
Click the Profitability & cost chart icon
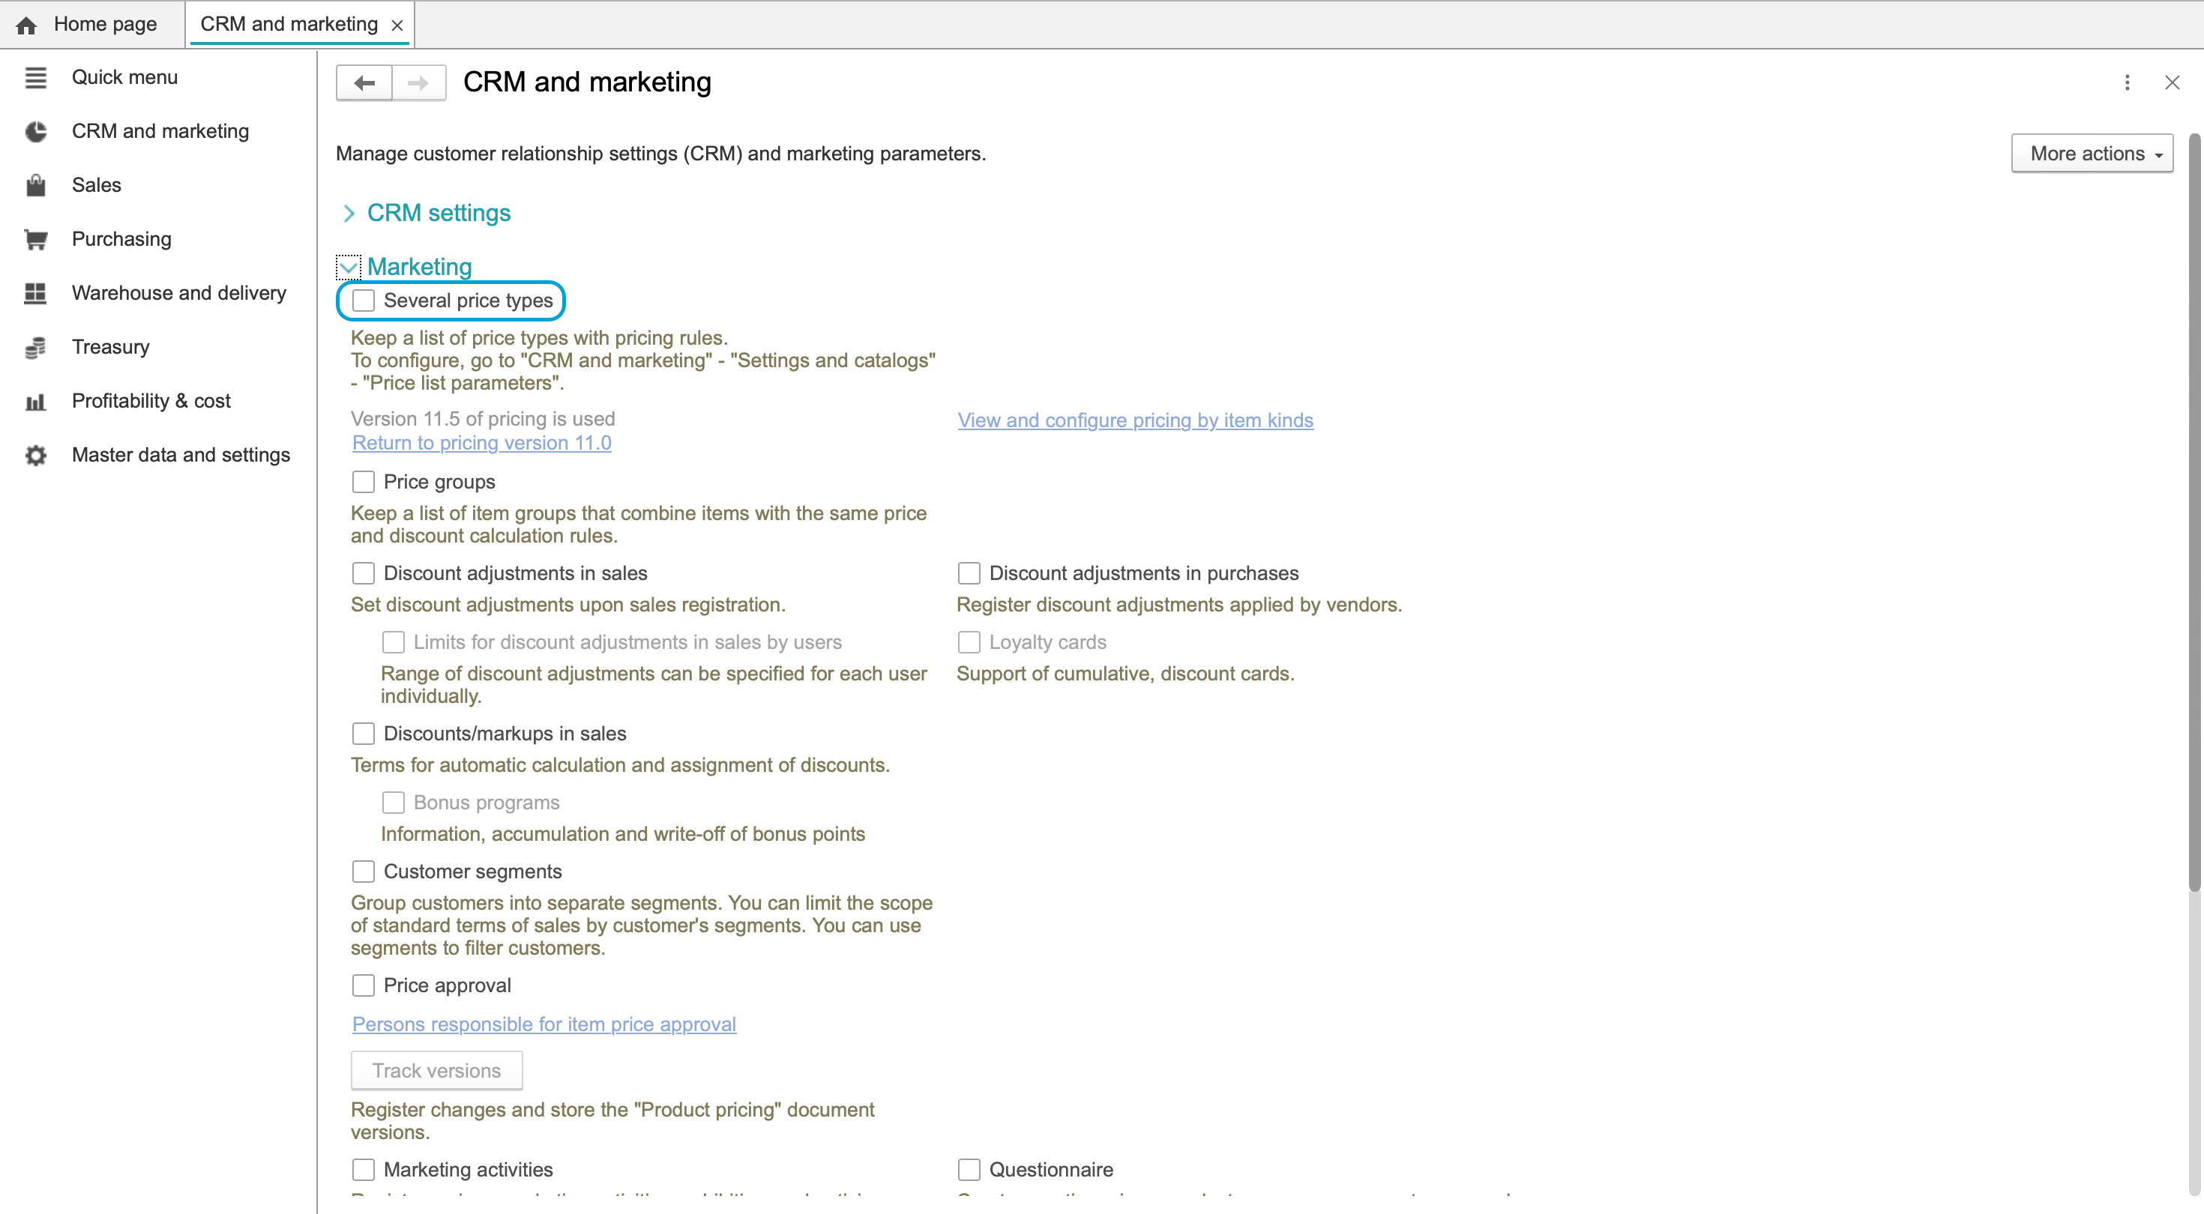coord(35,401)
